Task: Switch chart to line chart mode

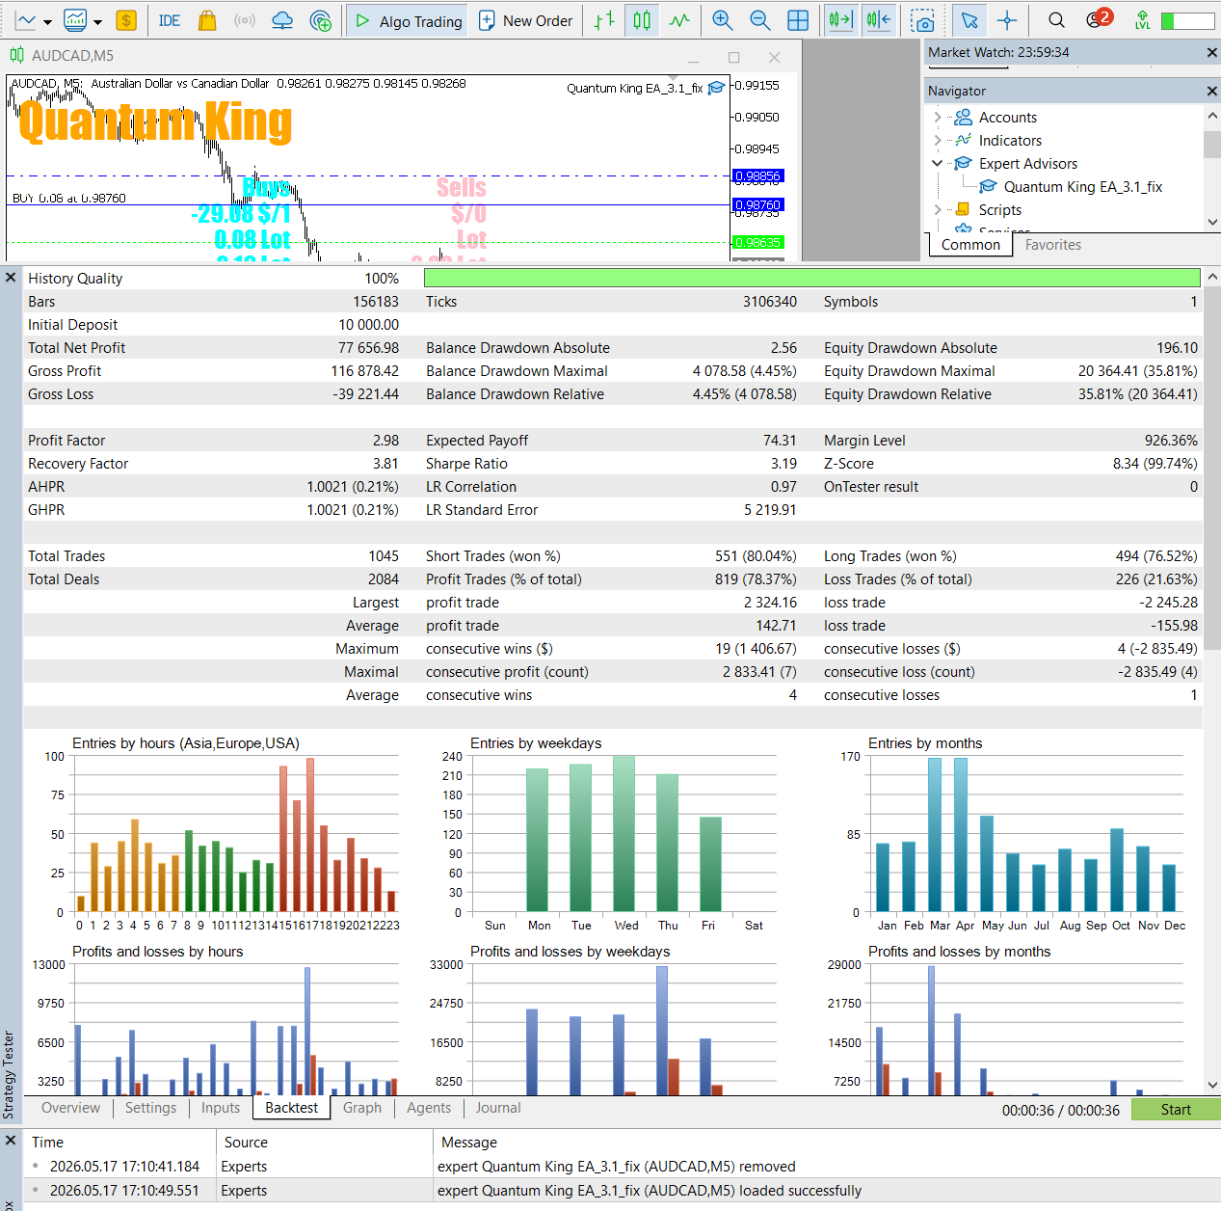Action: point(679,20)
